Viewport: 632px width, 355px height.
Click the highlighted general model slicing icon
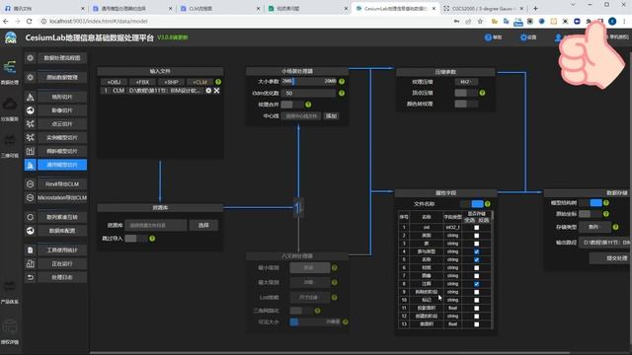click(31, 165)
